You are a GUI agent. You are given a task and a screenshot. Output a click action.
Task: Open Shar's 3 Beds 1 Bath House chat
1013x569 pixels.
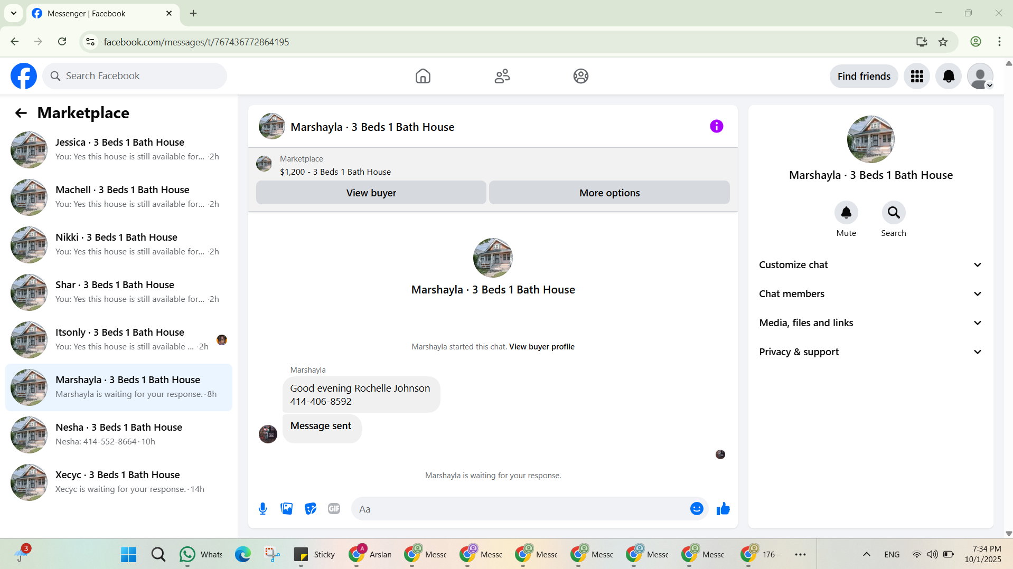coord(119,292)
